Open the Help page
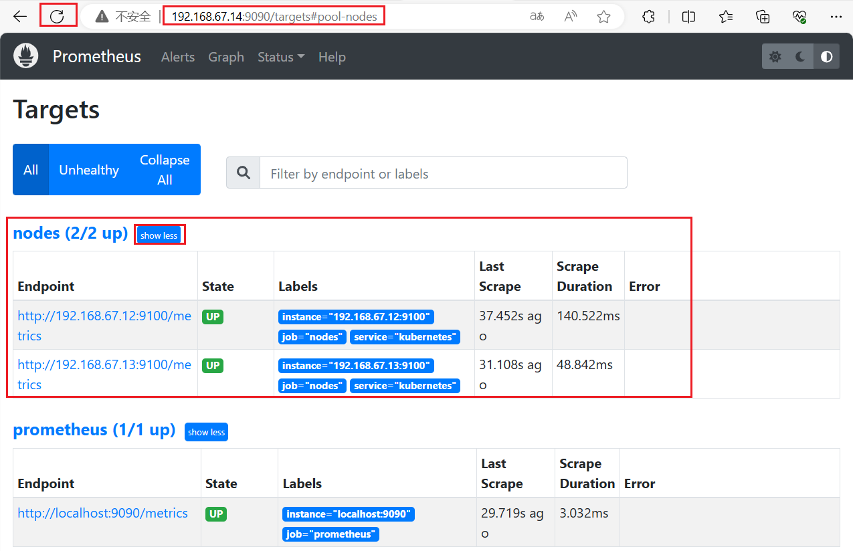Image resolution: width=853 pixels, height=551 pixels. (332, 57)
